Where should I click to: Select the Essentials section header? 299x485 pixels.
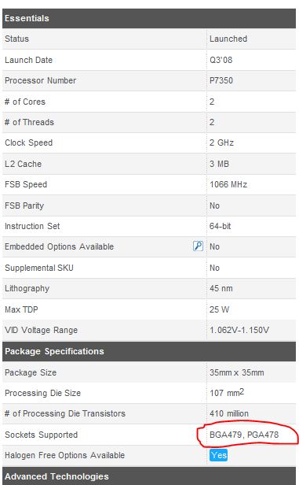coord(149,18)
